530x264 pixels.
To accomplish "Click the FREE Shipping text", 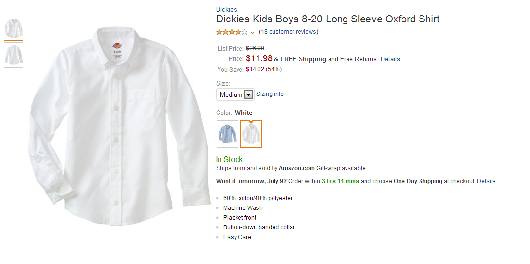I will point(303,59).
